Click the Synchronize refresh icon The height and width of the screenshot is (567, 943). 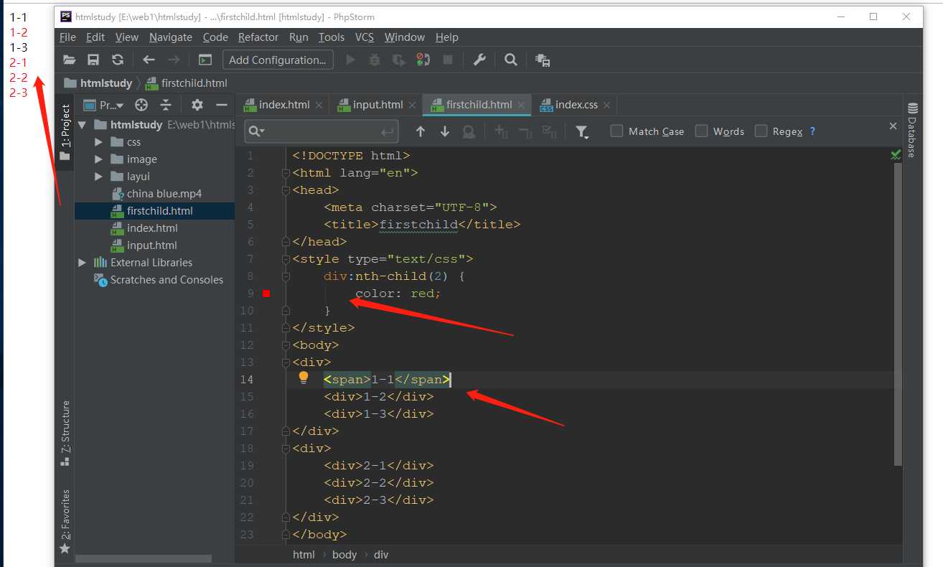(118, 60)
